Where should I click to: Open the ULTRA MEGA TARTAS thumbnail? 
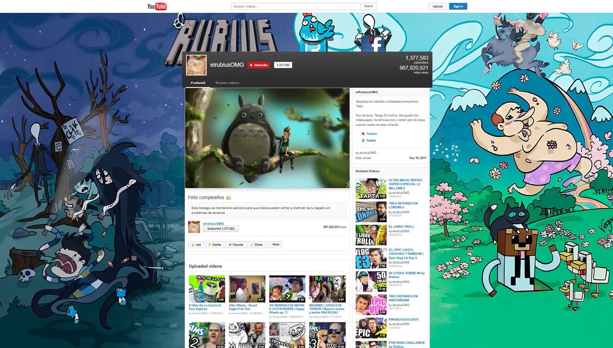[x=371, y=189]
